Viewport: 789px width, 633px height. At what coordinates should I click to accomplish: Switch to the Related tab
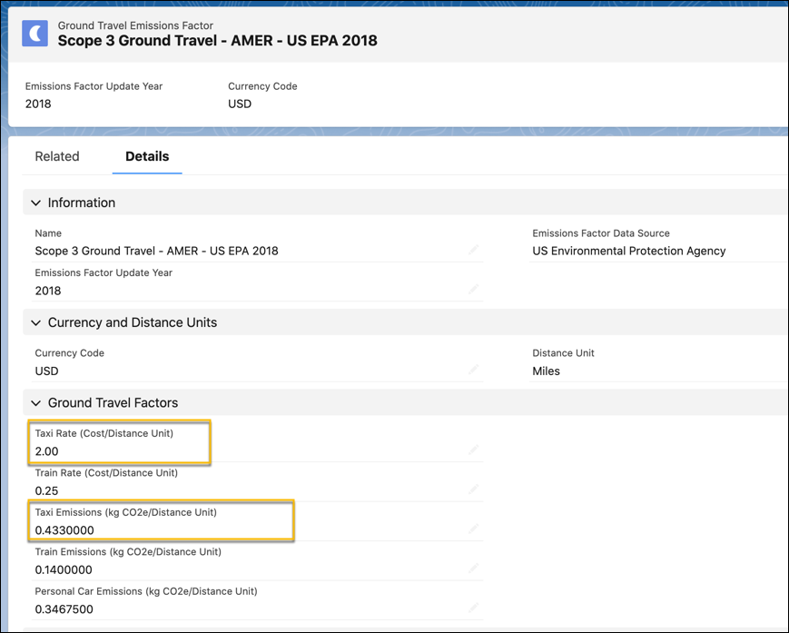pos(57,156)
